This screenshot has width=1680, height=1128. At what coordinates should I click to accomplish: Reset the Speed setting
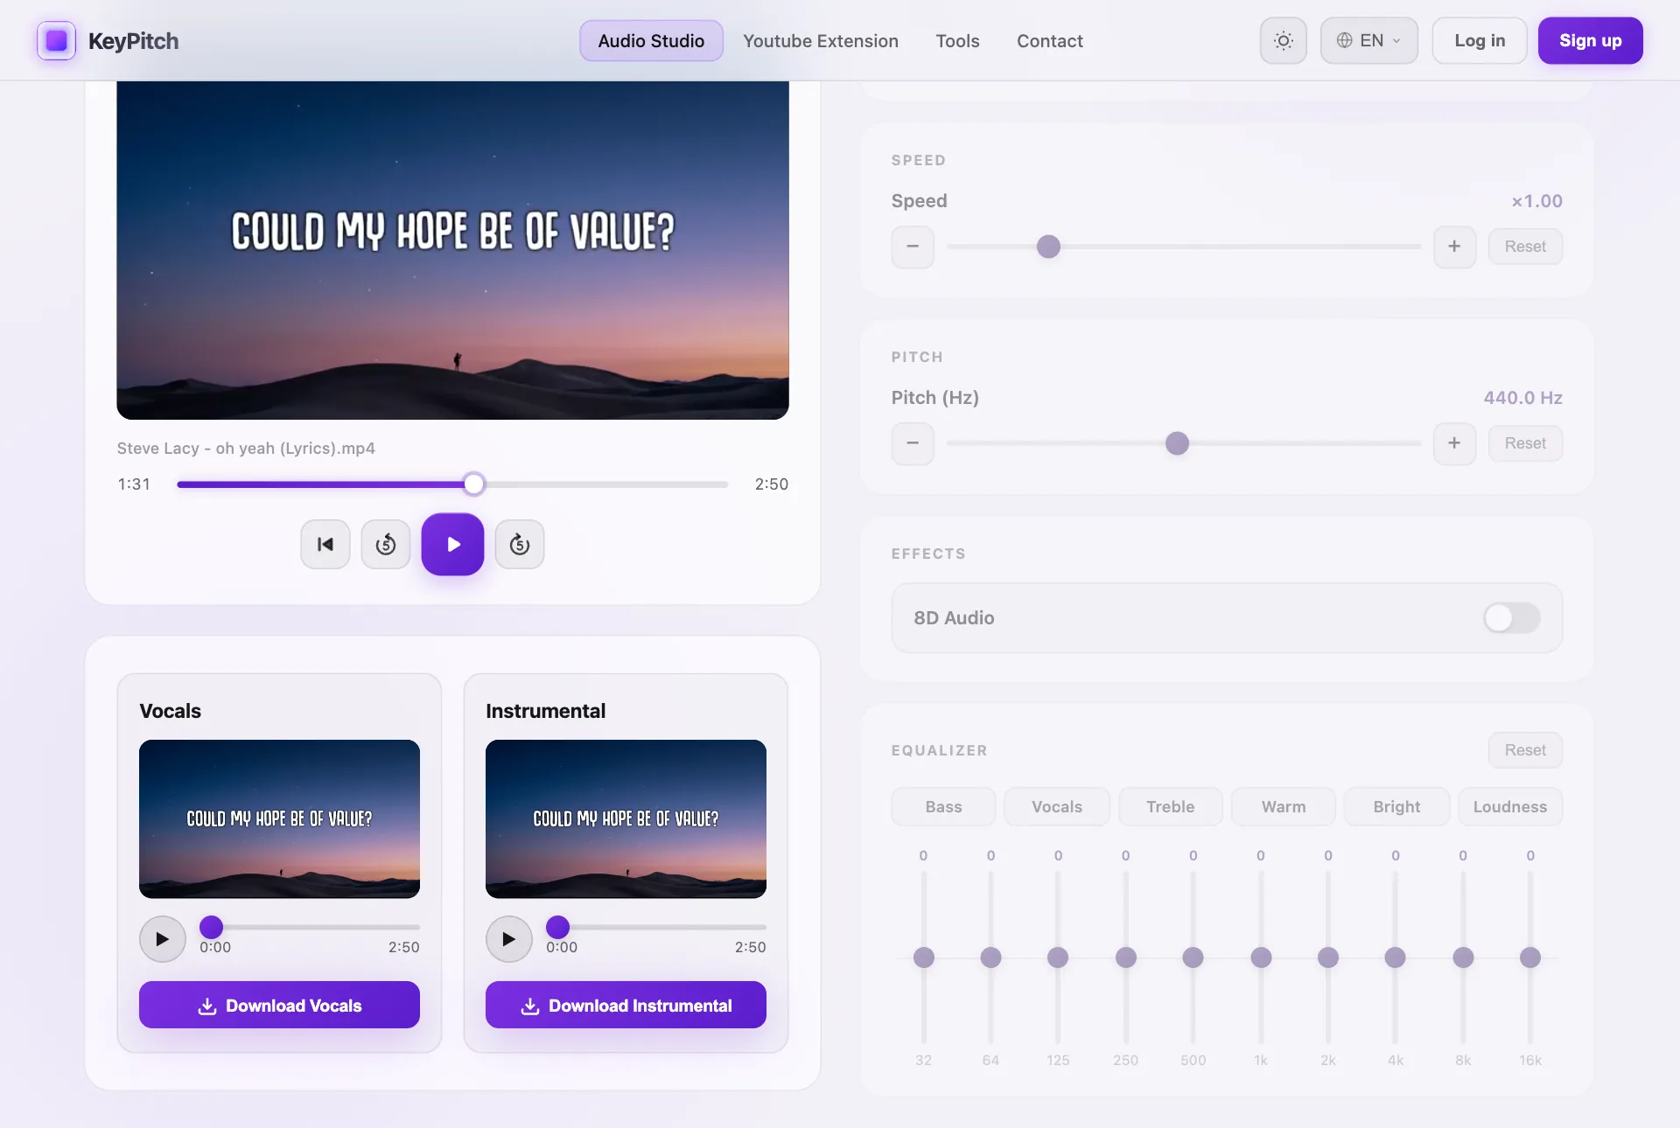pos(1525,247)
